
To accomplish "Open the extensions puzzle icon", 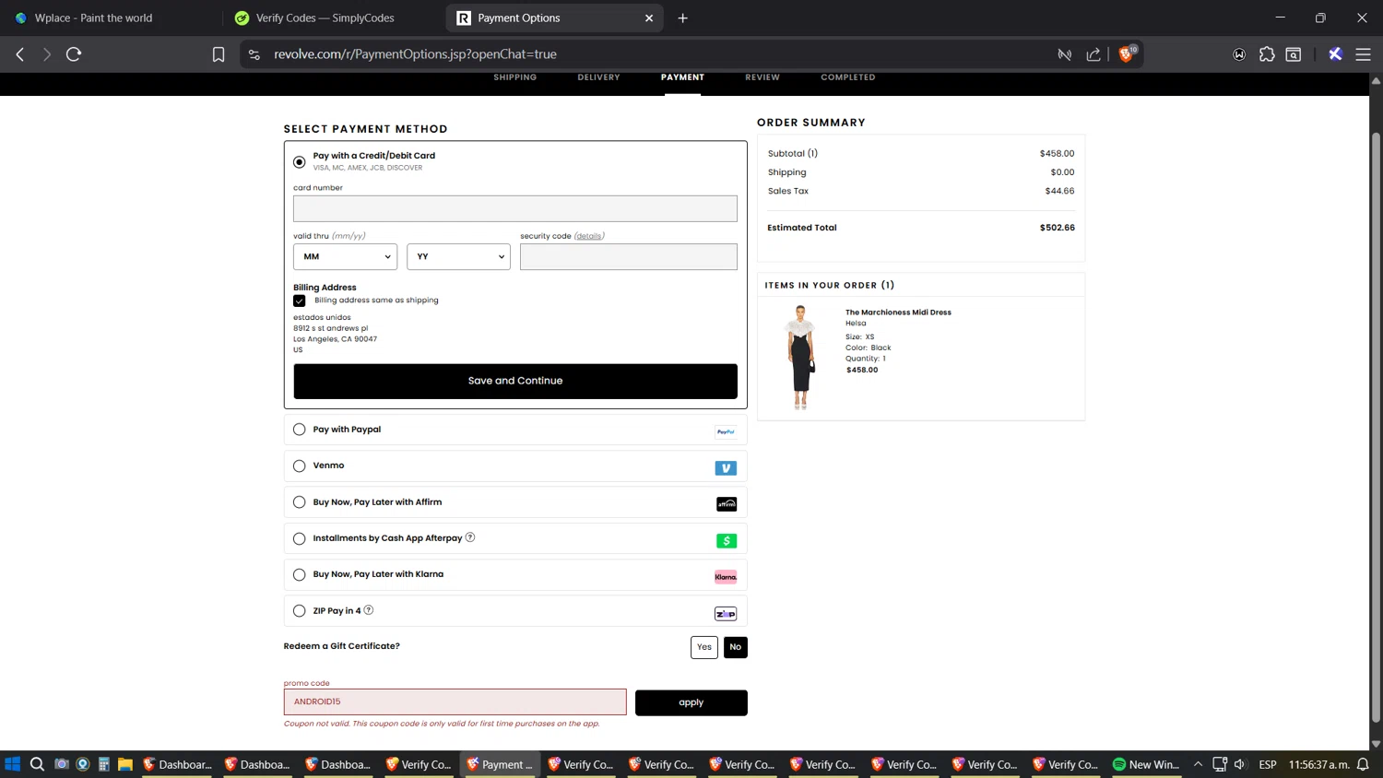I will click(x=1267, y=54).
